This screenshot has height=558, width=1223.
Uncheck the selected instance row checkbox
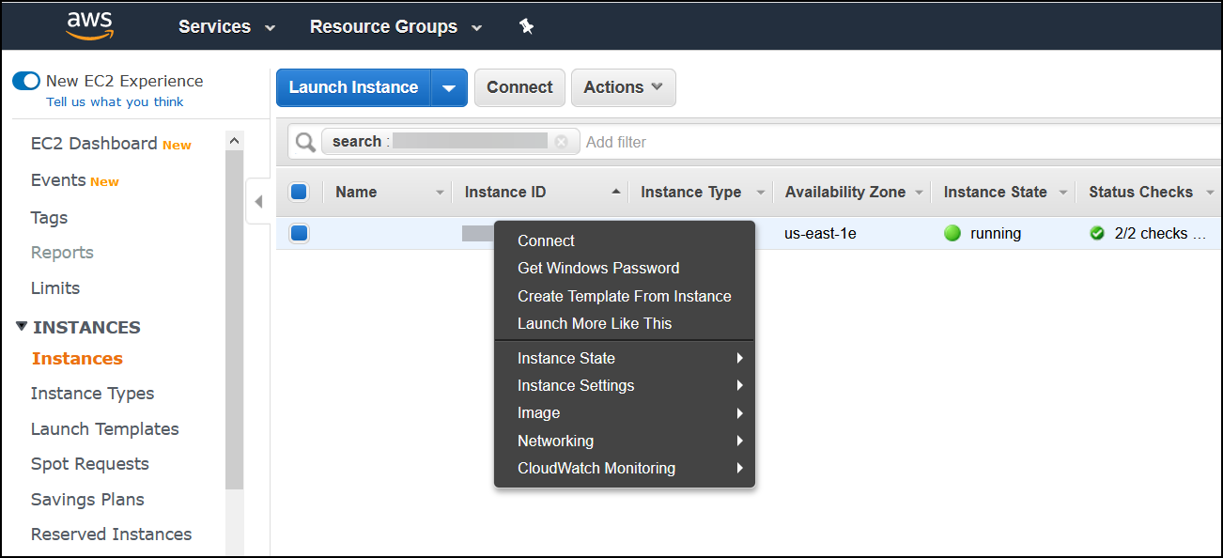tap(299, 233)
